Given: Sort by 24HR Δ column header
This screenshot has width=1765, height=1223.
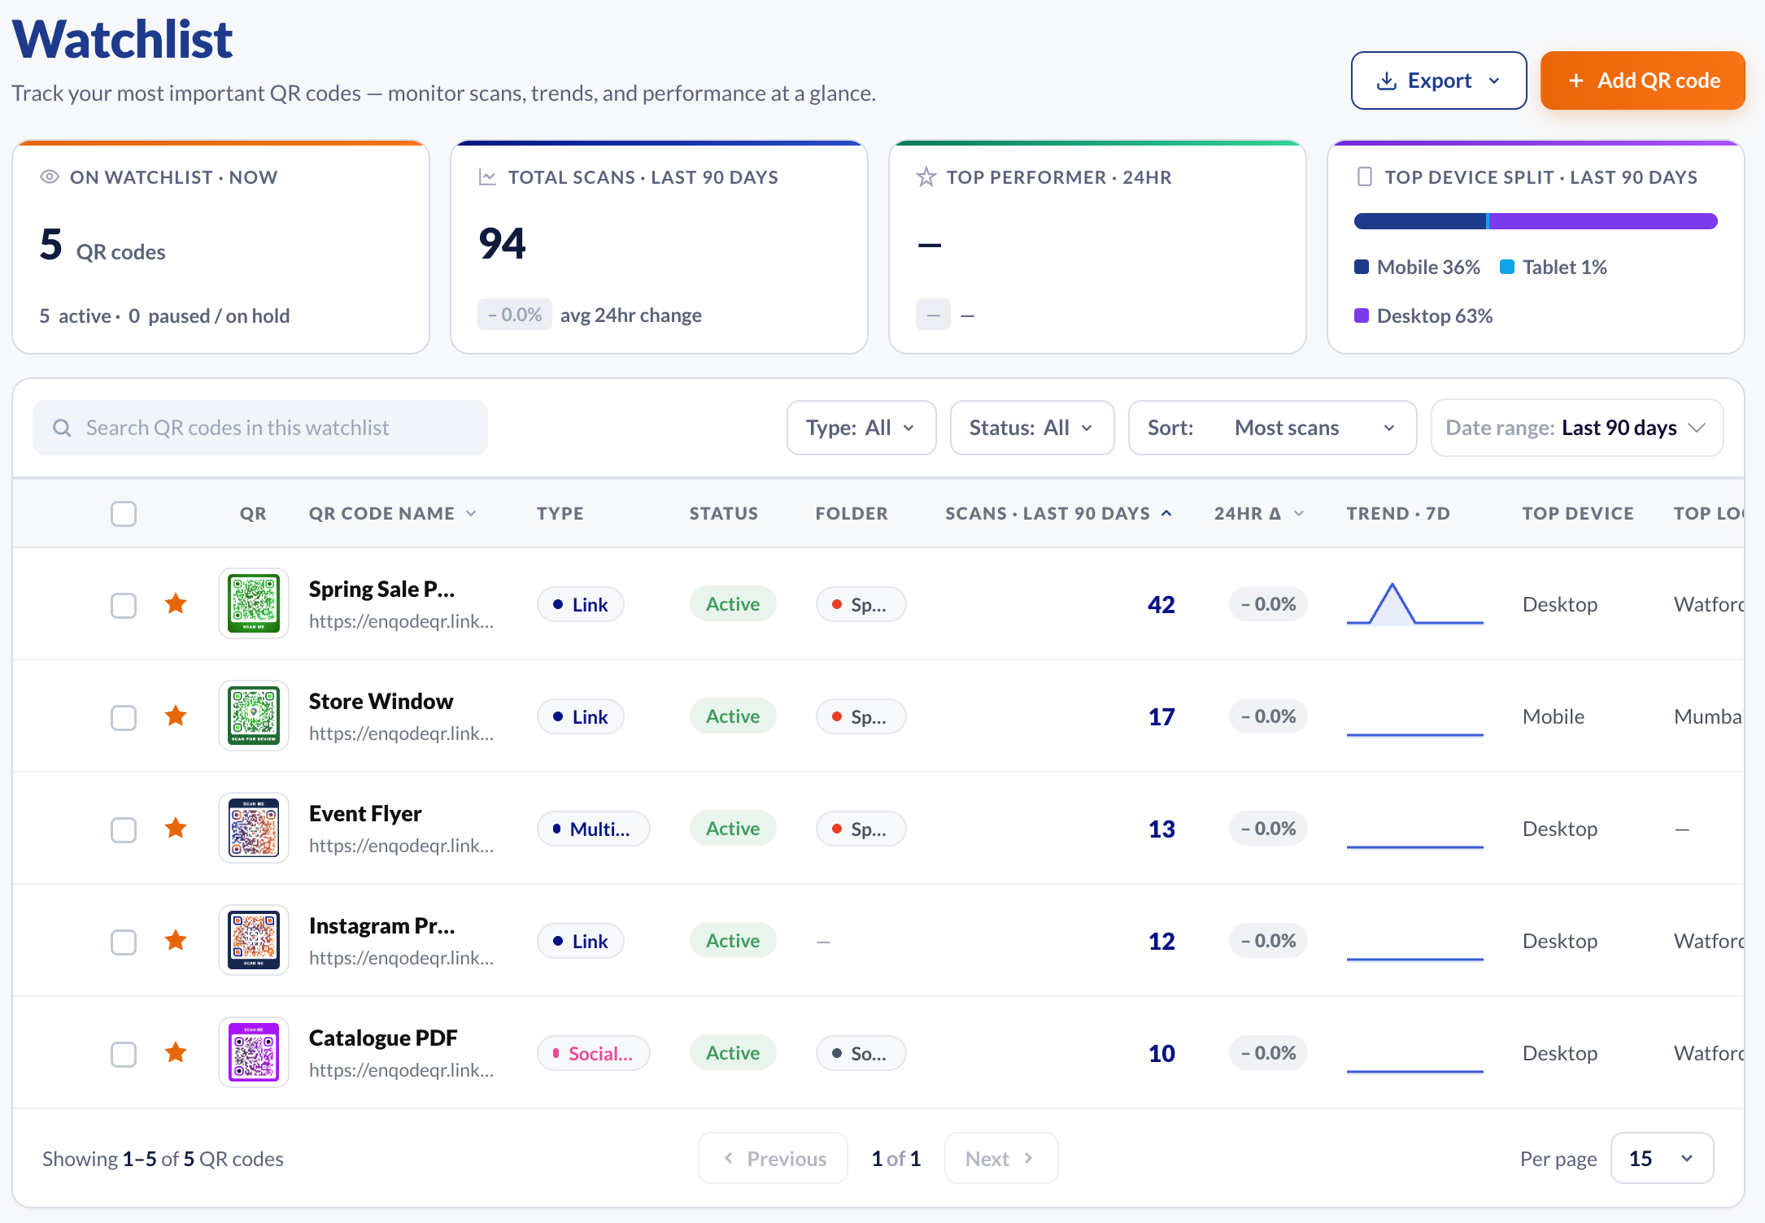Looking at the screenshot, I should 1259,513.
